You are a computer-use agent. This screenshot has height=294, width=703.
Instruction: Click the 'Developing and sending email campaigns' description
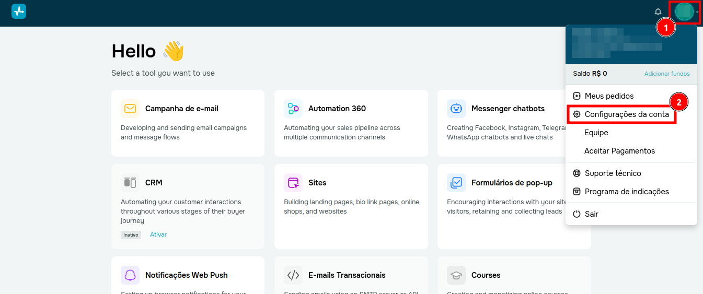point(183,133)
